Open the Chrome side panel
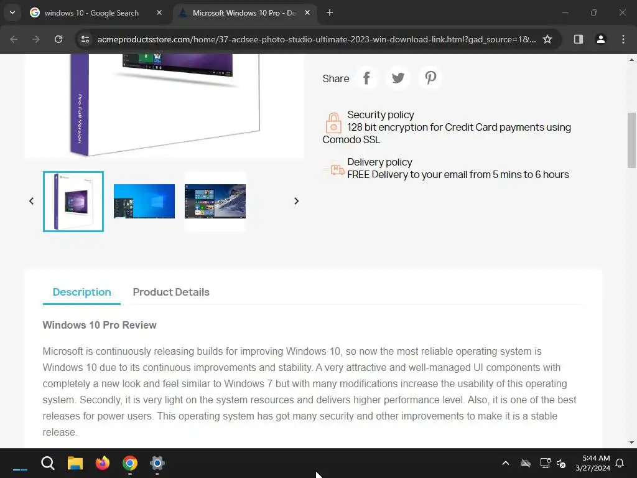This screenshot has height=478, width=637. tap(579, 39)
